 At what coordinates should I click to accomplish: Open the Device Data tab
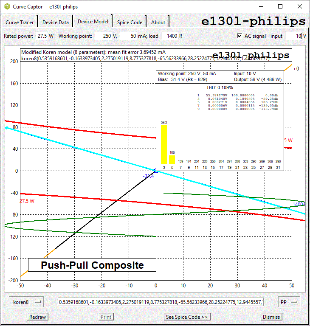pyautogui.click(x=55, y=22)
